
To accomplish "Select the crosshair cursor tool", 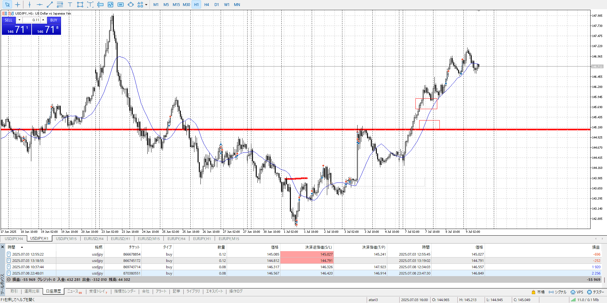I will [x=18, y=4].
